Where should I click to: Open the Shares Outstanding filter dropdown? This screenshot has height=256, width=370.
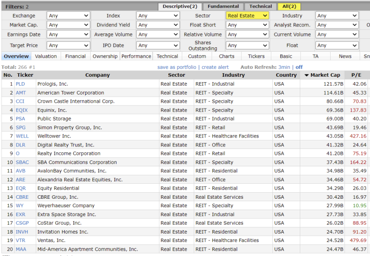tap(247, 45)
